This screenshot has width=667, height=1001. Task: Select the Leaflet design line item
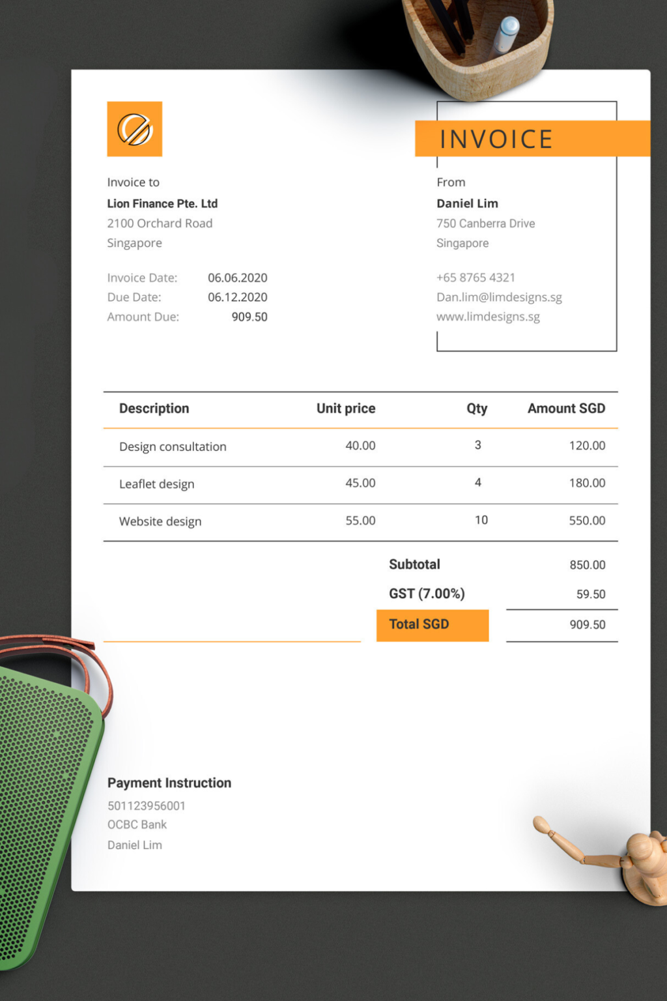156,484
